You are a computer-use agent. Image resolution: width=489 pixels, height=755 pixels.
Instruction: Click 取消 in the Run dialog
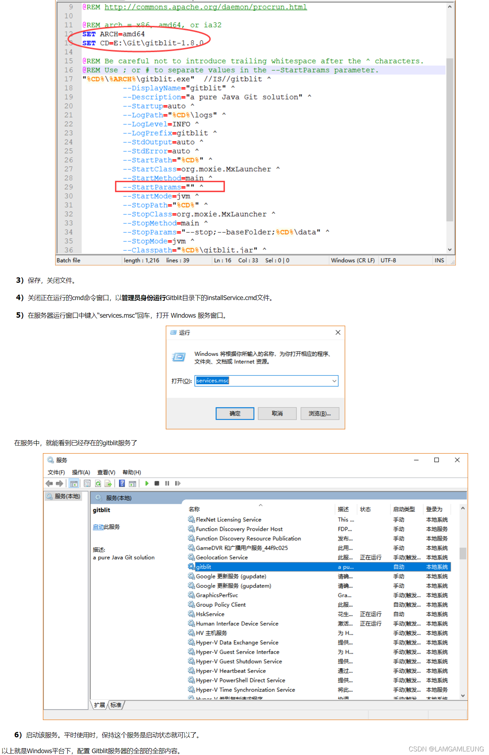(x=277, y=414)
